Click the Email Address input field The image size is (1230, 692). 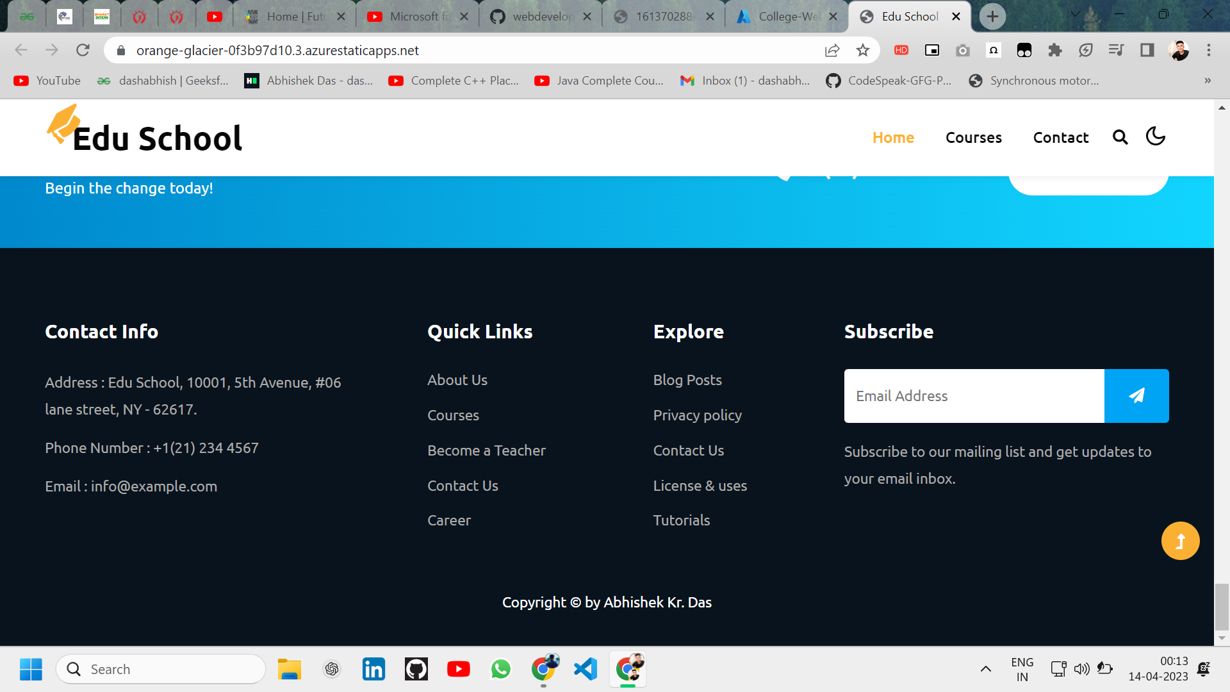point(974,395)
